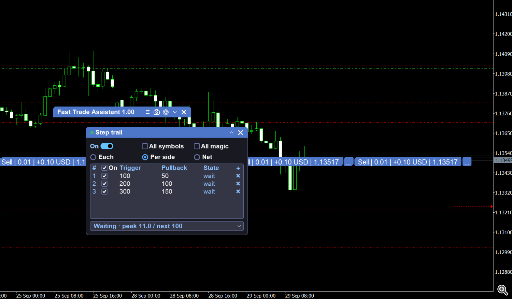The image size is (512, 299).
Task: Select the Each radio option
Action: coord(93,157)
